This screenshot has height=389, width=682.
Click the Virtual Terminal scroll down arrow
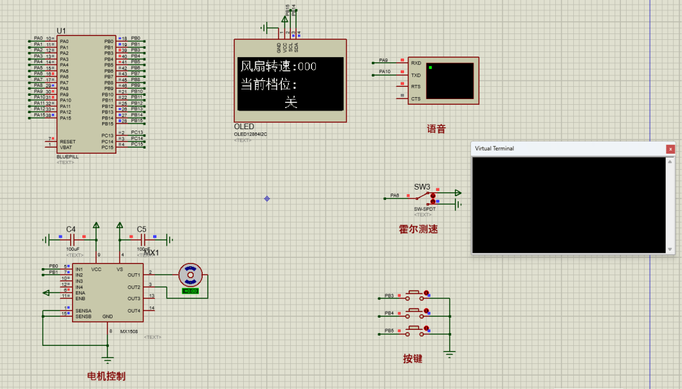click(x=670, y=249)
